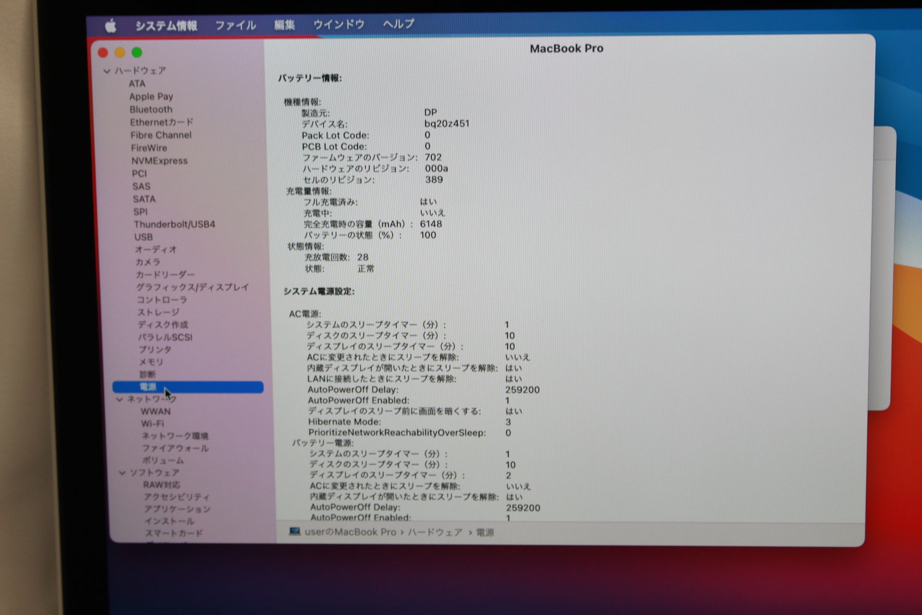Click the battery state percent value 100
This screenshot has height=615, width=922.
click(x=428, y=235)
